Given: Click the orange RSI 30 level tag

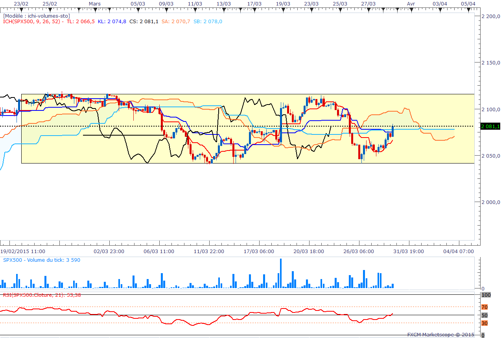Looking at the screenshot, I should click(x=485, y=323).
